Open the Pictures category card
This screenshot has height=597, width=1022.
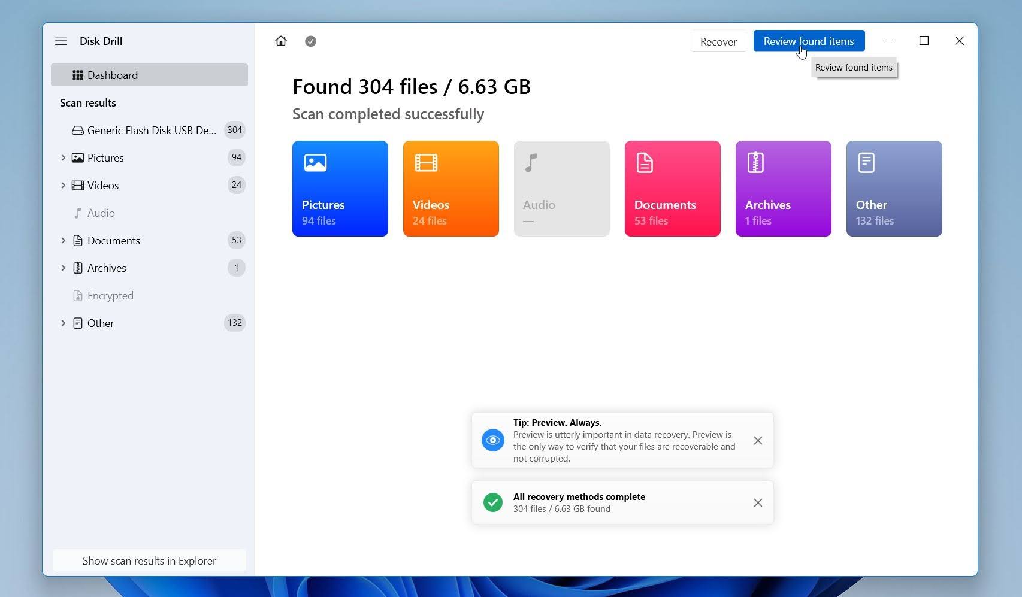(x=340, y=189)
